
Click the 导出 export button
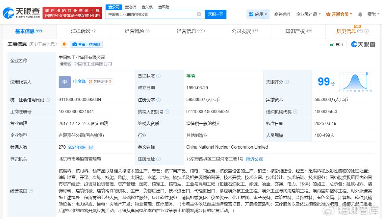pyautogui.click(x=336, y=45)
